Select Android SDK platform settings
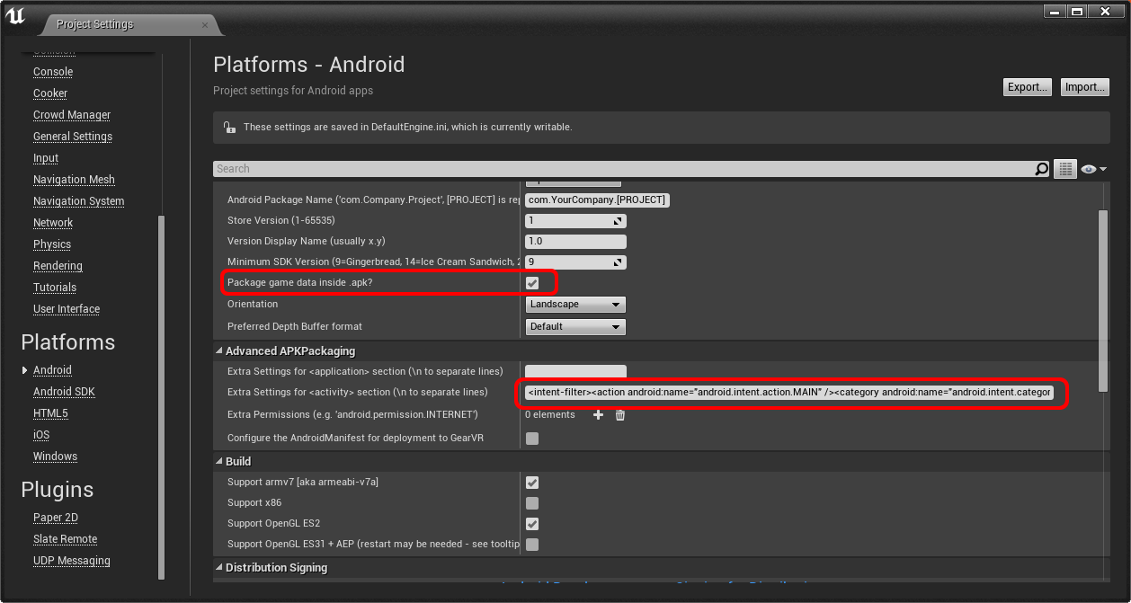Viewport: 1131px width, 603px height. coord(64,392)
